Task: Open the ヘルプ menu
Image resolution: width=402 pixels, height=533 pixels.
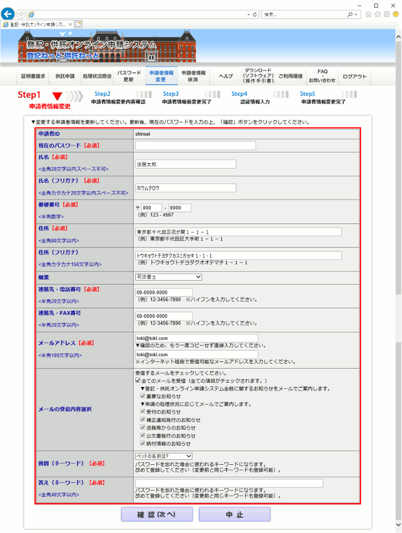Action: pyautogui.click(x=226, y=76)
